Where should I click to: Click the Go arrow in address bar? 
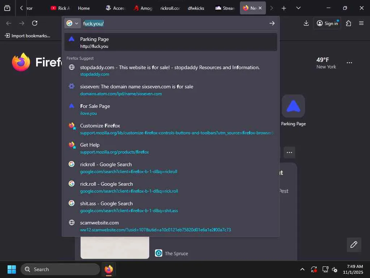tap(272, 23)
